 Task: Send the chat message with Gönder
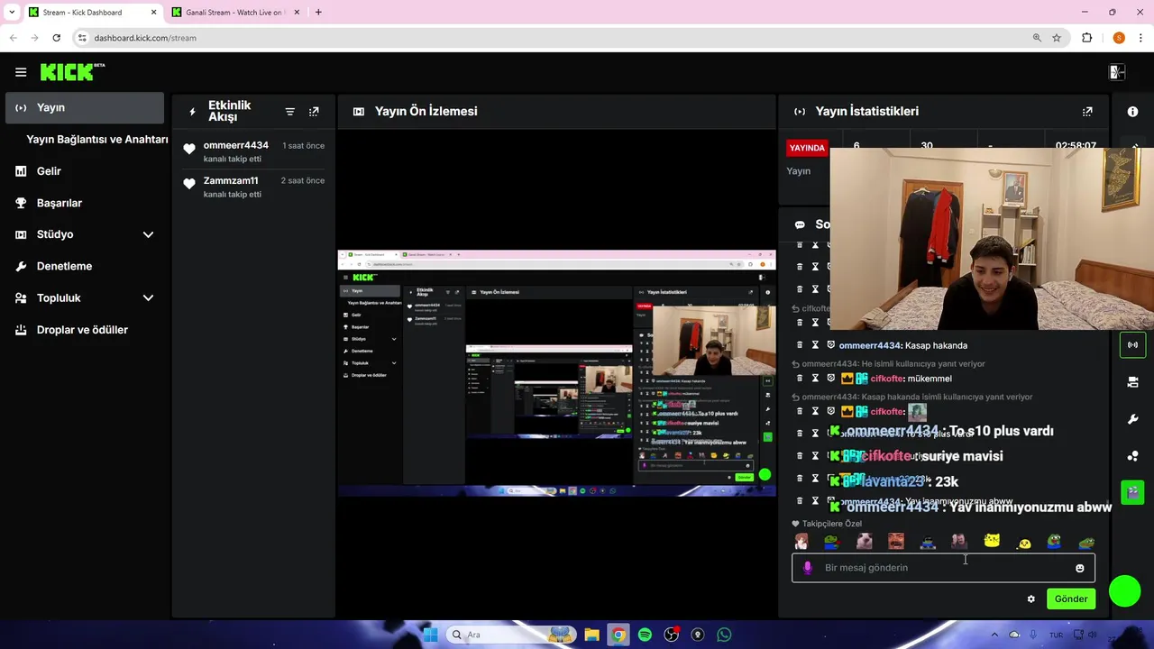click(1071, 599)
